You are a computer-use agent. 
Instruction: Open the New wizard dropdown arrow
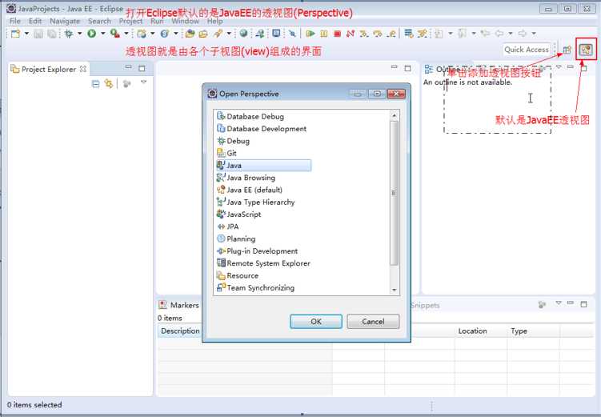pyautogui.click(x=26, y=34)
